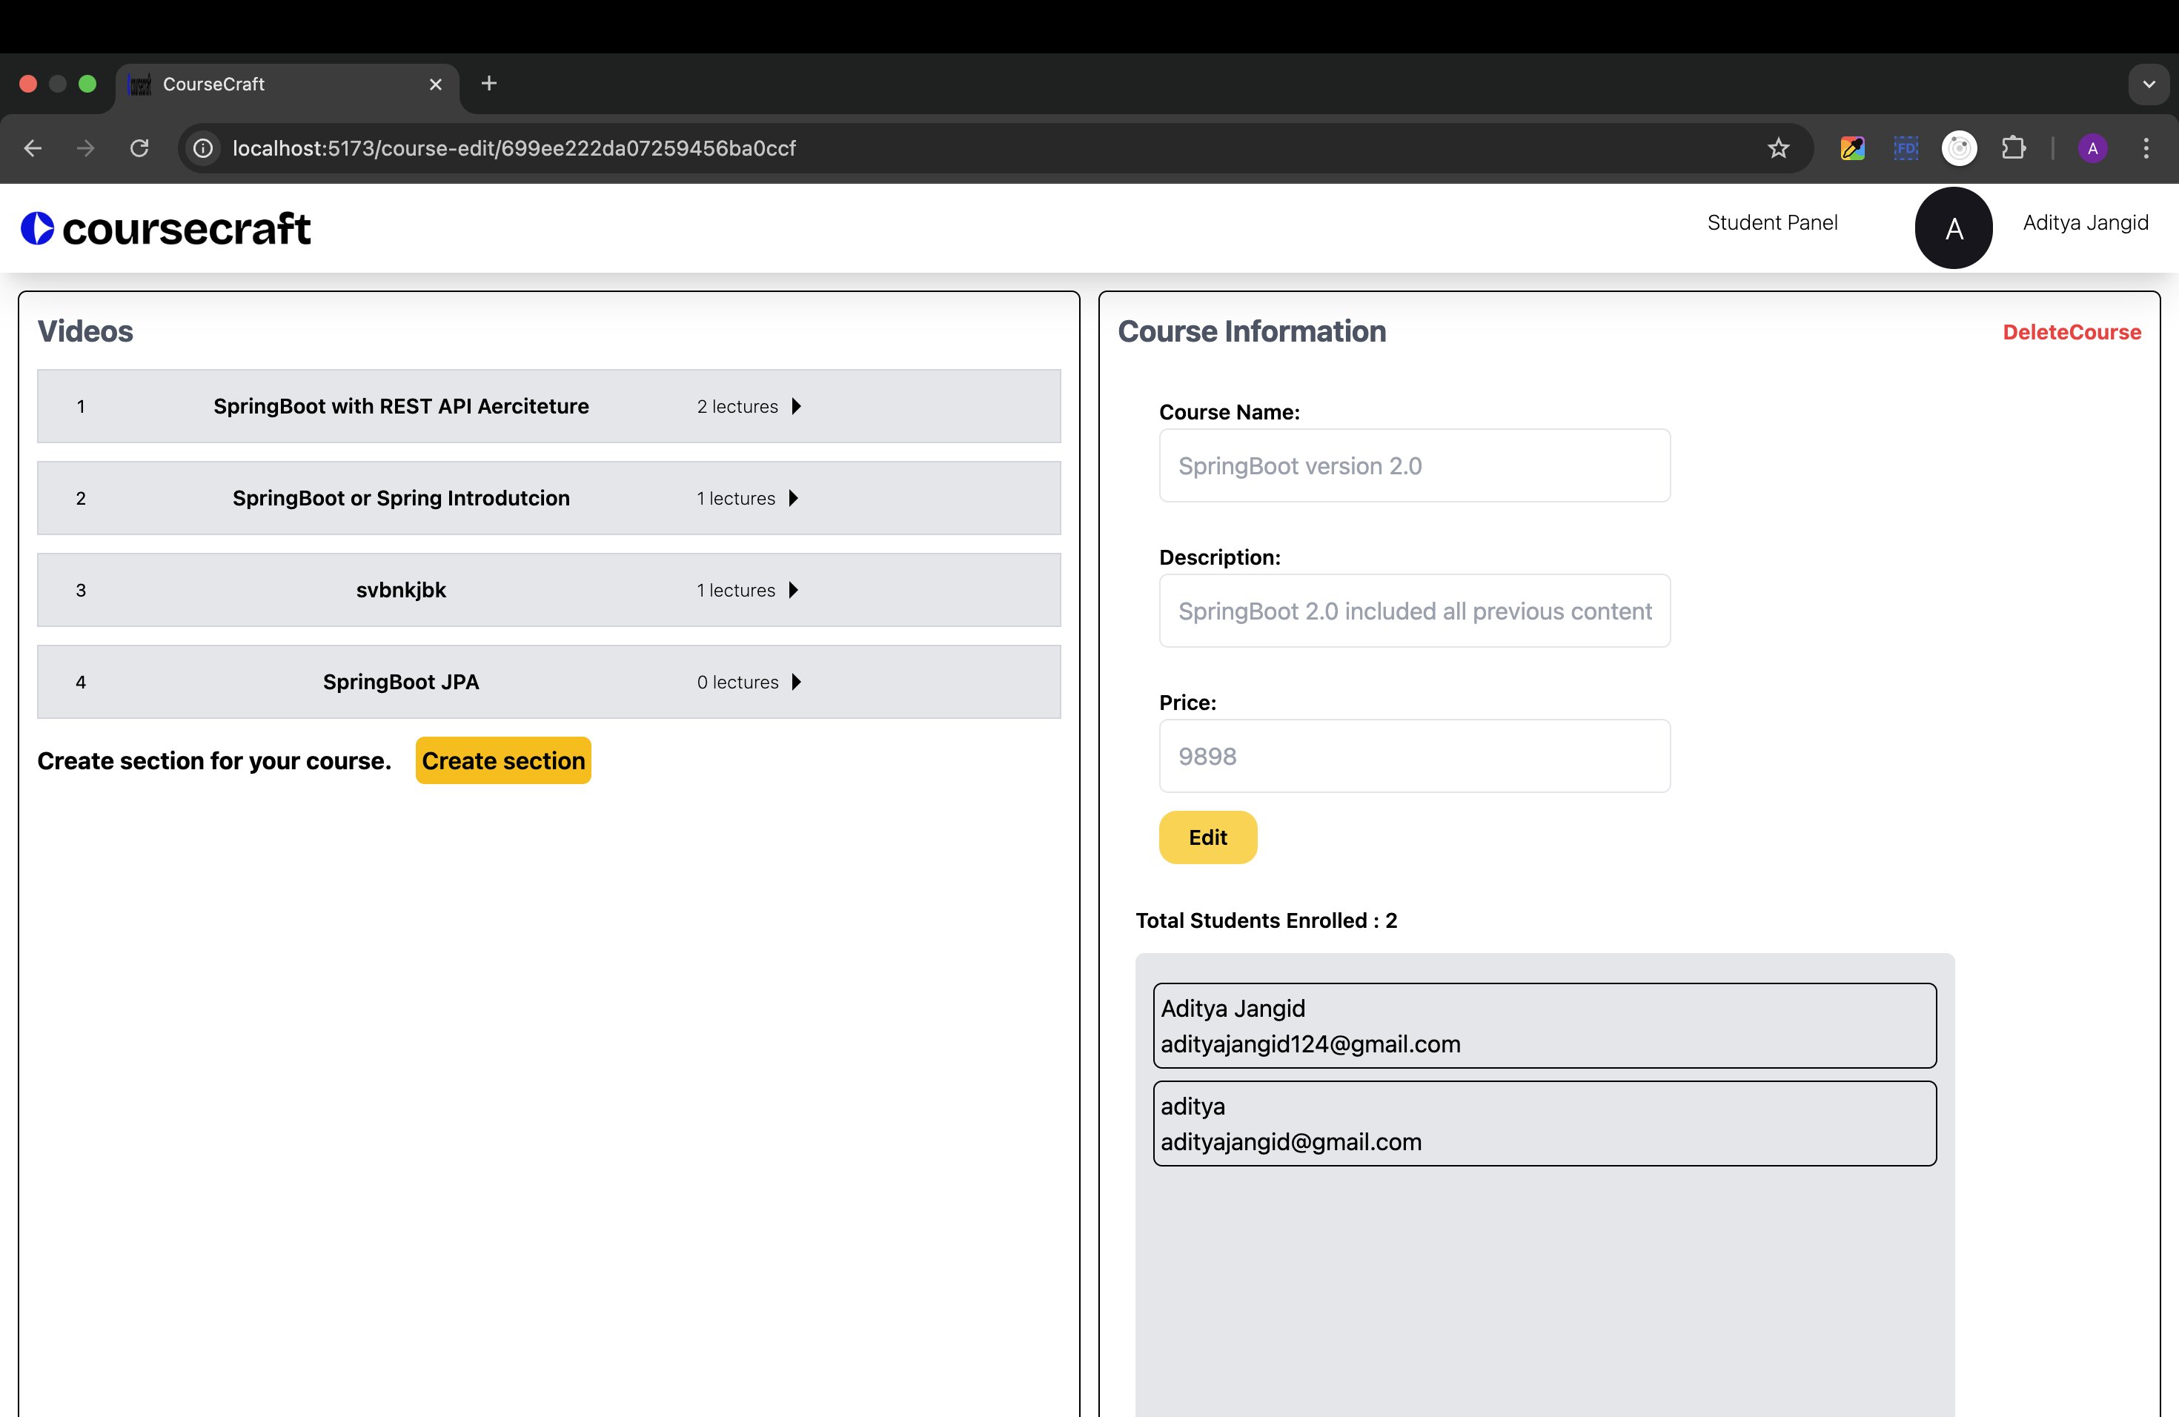Click the site information icon in address bar

point(203,148)
